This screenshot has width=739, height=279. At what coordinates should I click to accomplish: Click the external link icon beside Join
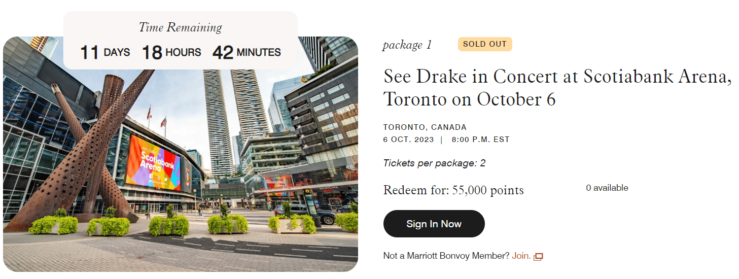click(538, 257)
